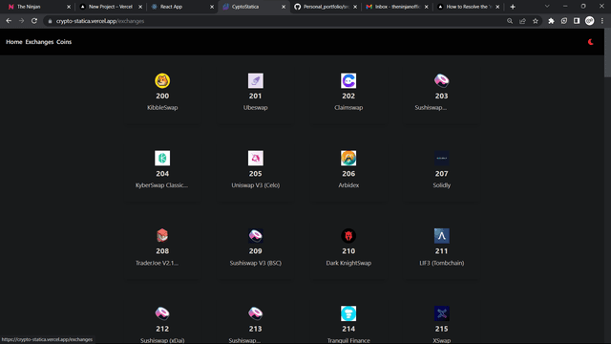The width and height of the screenshot is (611, 344).
Task: Open the LIF3 (Tombchain) logo
Action: 441,236
